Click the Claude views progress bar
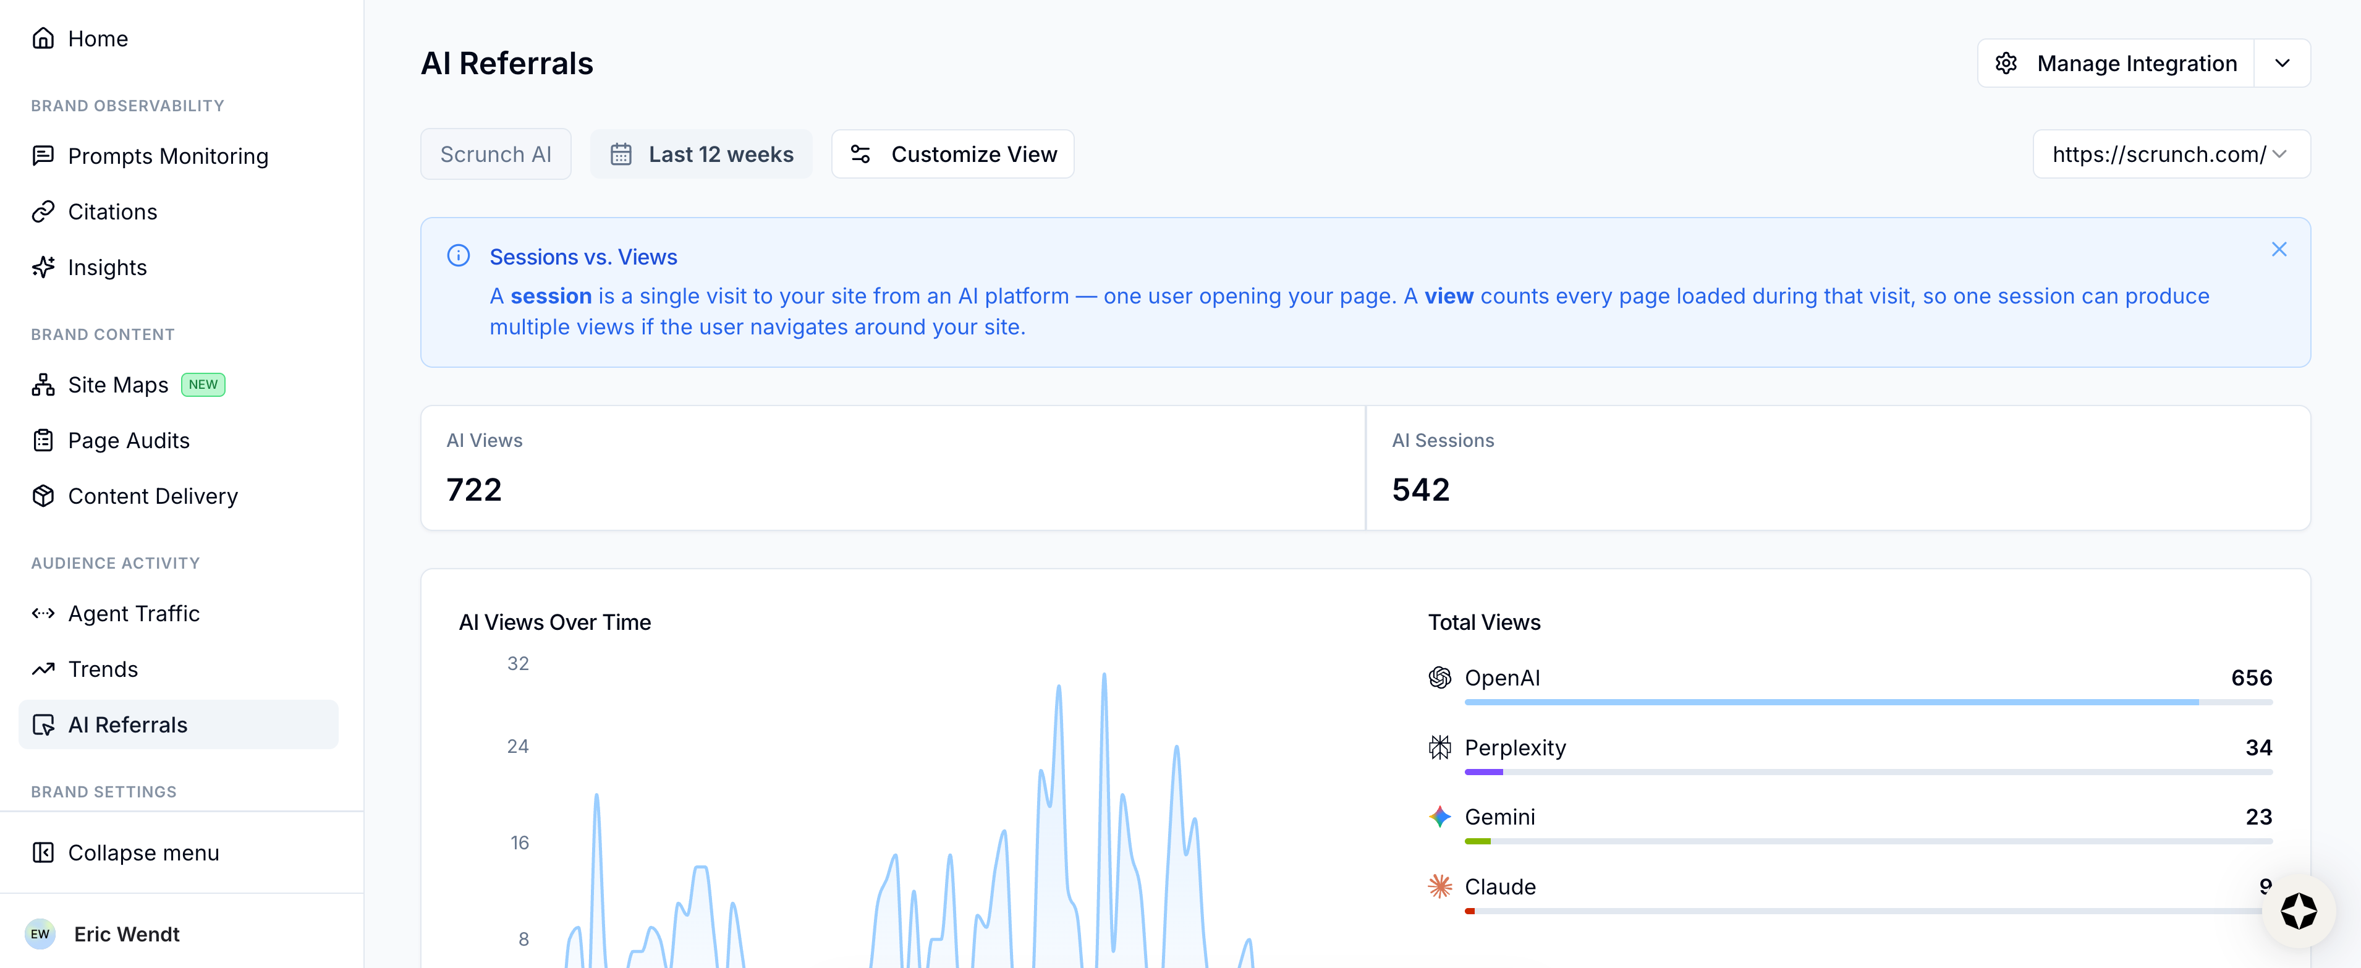The width and height of the screenshot is (2361, 968). 1868,911
